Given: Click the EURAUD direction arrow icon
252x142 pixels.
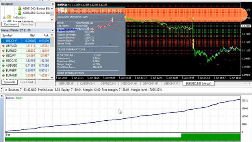Looking at the screenshot, I should 3,75.
